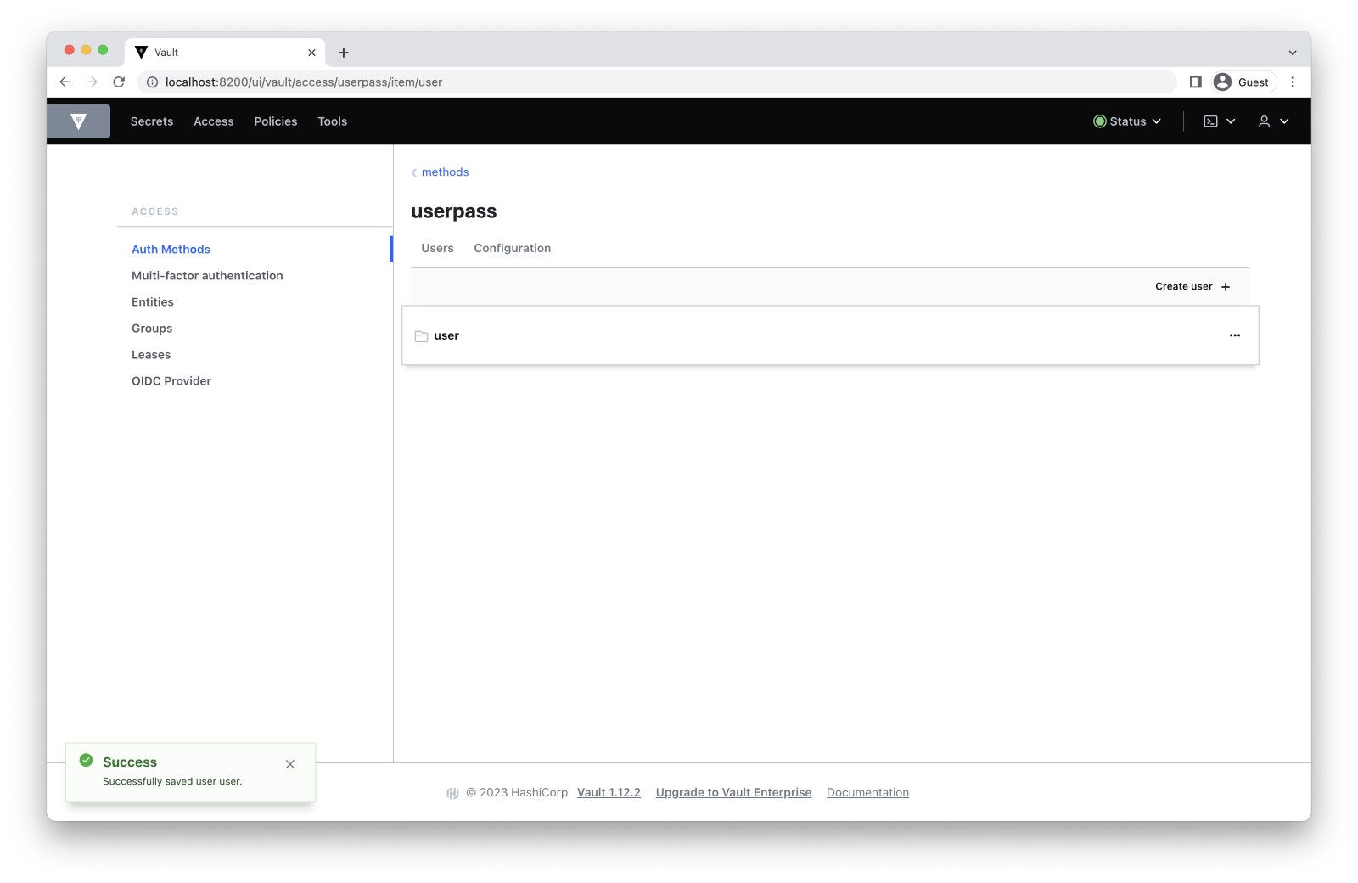The image size is (1358, 883).
Task: Reload the Vault page
Action: tap(119, 82)
